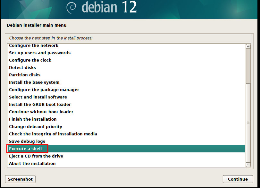260x188 pixels.
Task: Select 'Continue without boot loader'
Action: click(126, 112)
